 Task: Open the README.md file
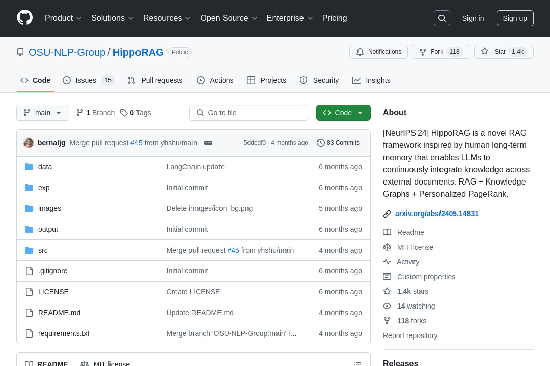pyautogui.click(x=59, y=313)
